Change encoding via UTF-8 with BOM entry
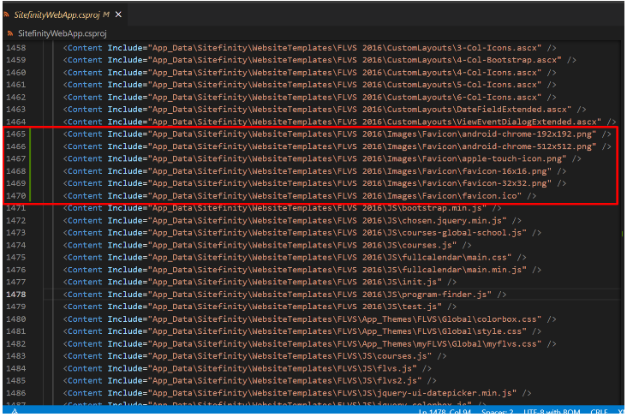627x417 pixels. tap(552, 412)
